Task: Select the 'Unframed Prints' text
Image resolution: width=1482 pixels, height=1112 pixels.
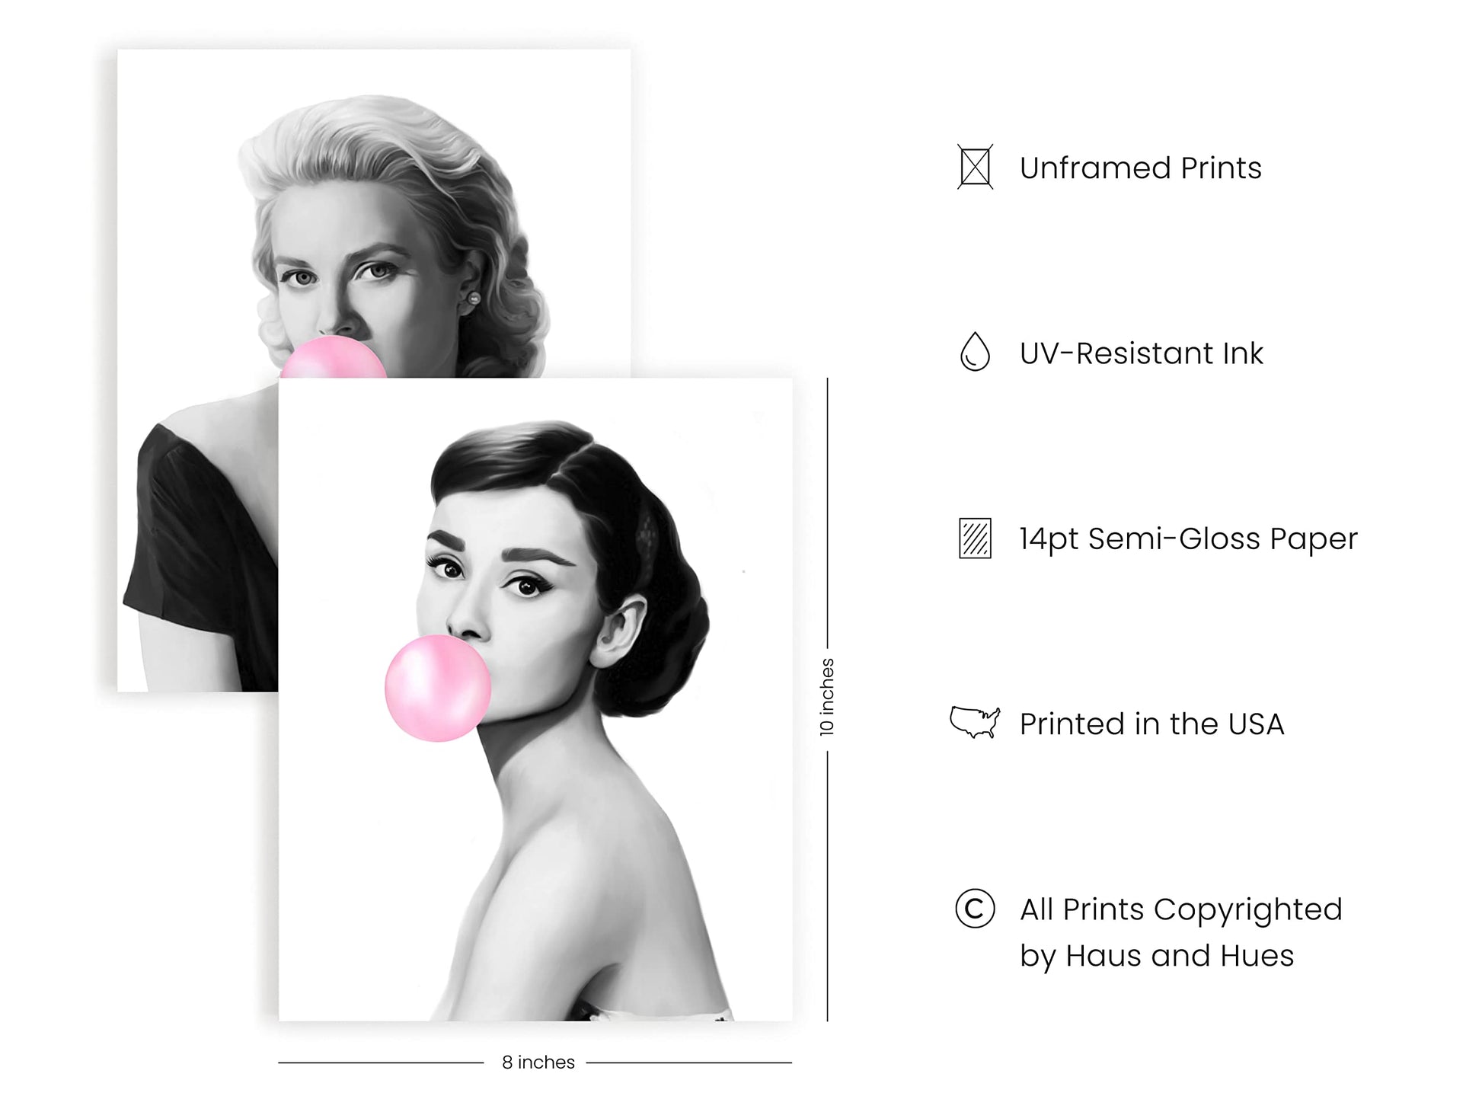Action: 1140,168
